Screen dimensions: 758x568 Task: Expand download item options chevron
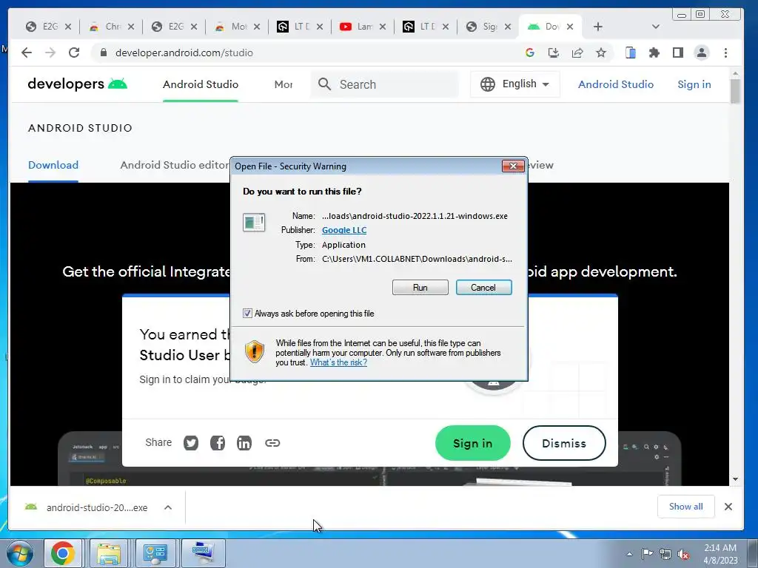(x=168, y=507)
